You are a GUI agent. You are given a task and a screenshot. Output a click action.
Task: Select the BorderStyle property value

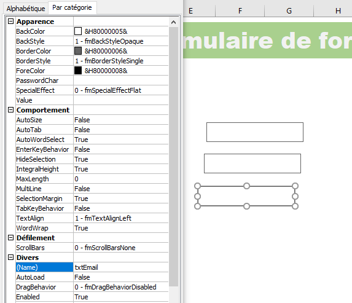121,61
